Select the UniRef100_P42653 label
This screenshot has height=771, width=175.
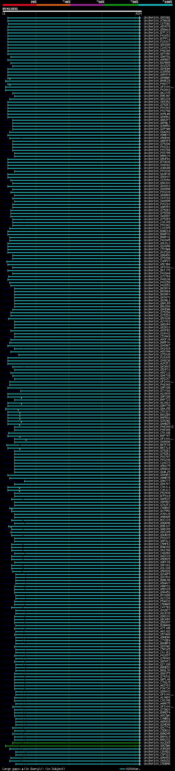click(x=157, y=36)
